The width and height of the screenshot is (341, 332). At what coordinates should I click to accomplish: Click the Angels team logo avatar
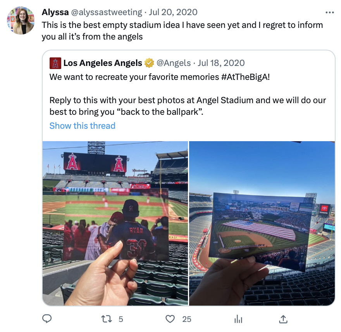[55, 63]
